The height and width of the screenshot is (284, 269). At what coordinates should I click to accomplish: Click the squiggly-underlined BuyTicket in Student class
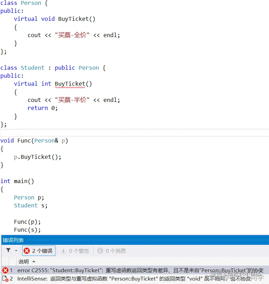[x=70, y=84]
